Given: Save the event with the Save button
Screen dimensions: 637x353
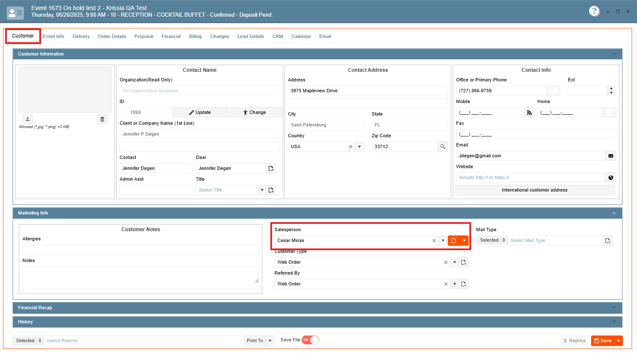Looking at the screenshot, I should (x=603, y=340).
